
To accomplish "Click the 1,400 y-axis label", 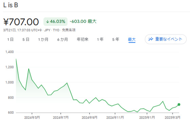I will 9,52.
